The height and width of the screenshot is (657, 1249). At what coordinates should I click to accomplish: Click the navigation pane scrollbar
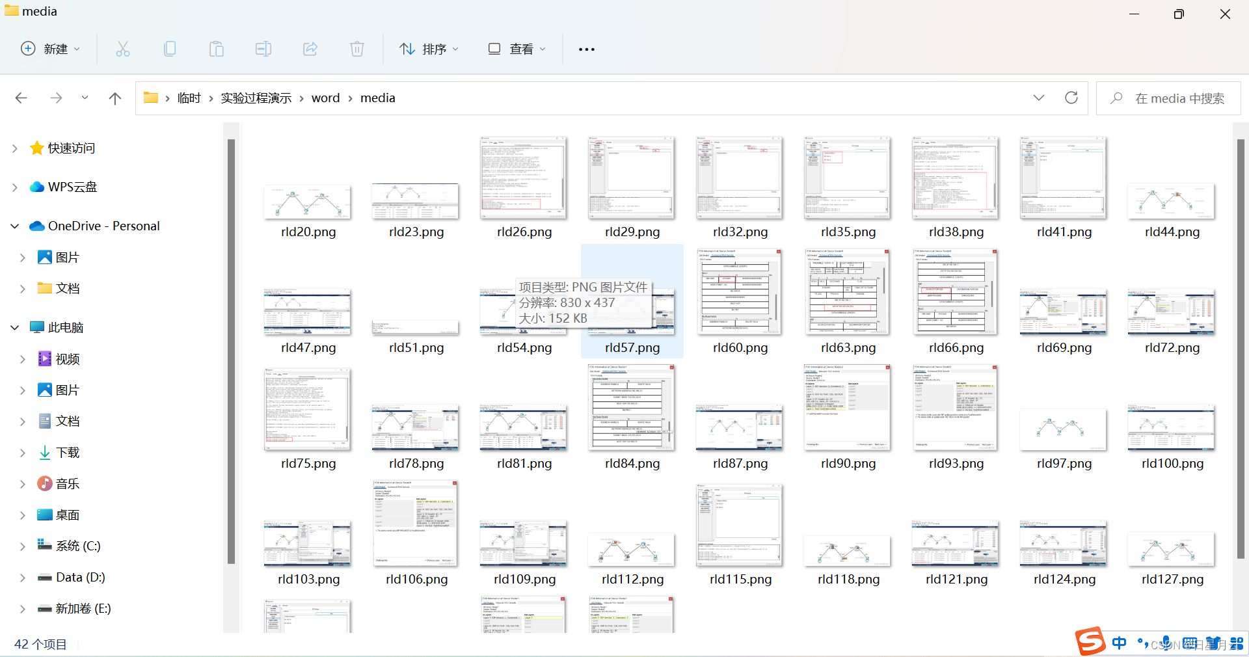tap(231, 351)
